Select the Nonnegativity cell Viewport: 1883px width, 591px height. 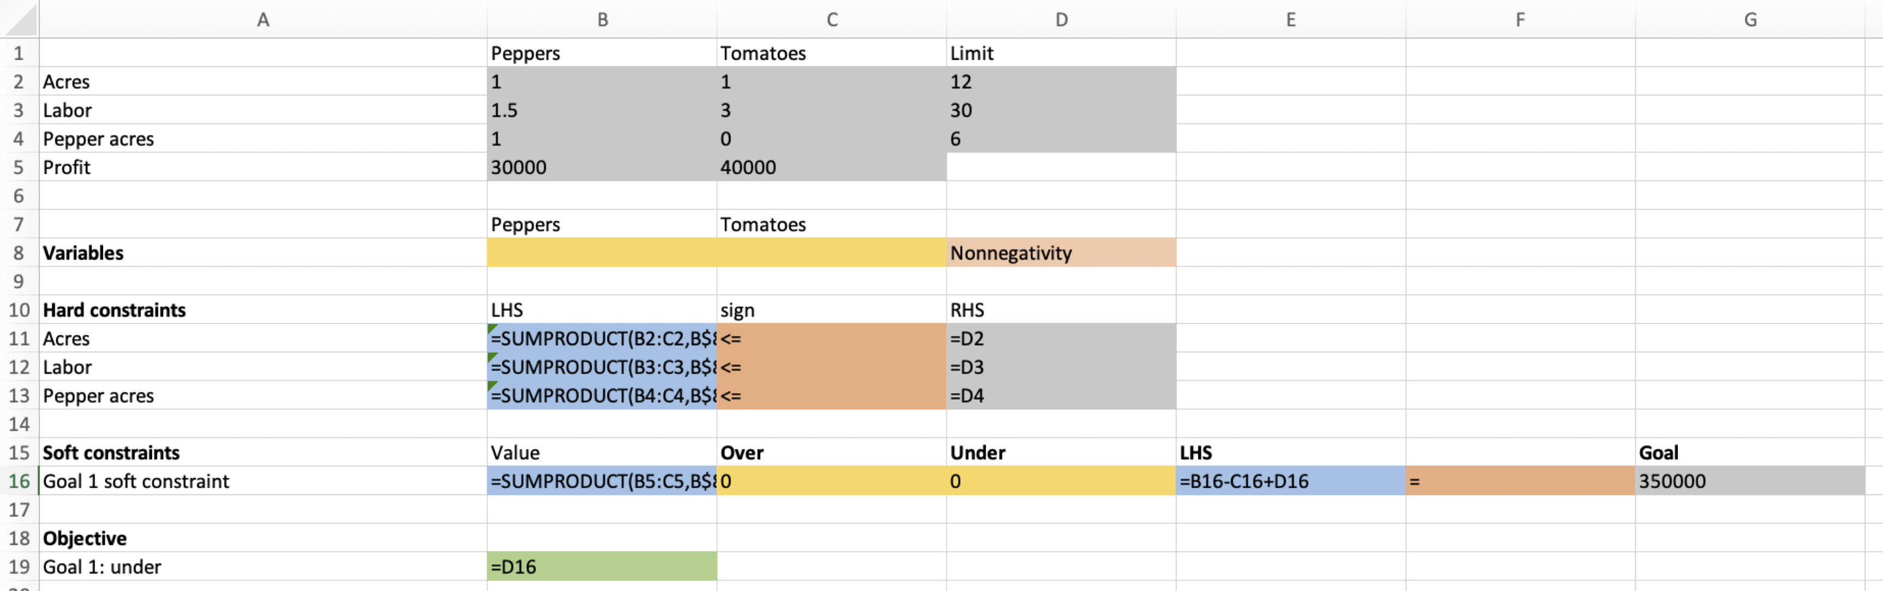pos(1060,253)
